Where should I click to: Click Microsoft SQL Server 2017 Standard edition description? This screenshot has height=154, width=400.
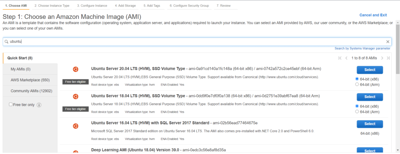point(203,131)
